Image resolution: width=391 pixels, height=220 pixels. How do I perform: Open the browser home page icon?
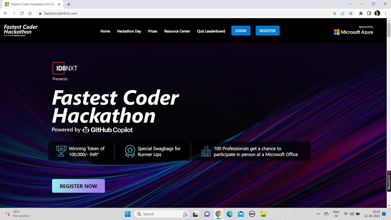click(x=30, y=13)
